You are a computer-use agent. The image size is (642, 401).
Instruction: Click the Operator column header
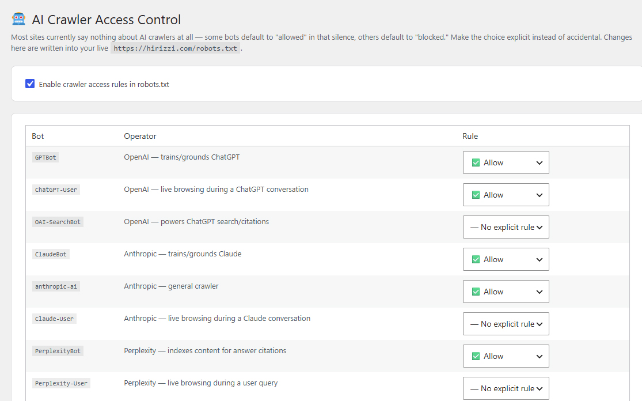(x=140, y=136)
